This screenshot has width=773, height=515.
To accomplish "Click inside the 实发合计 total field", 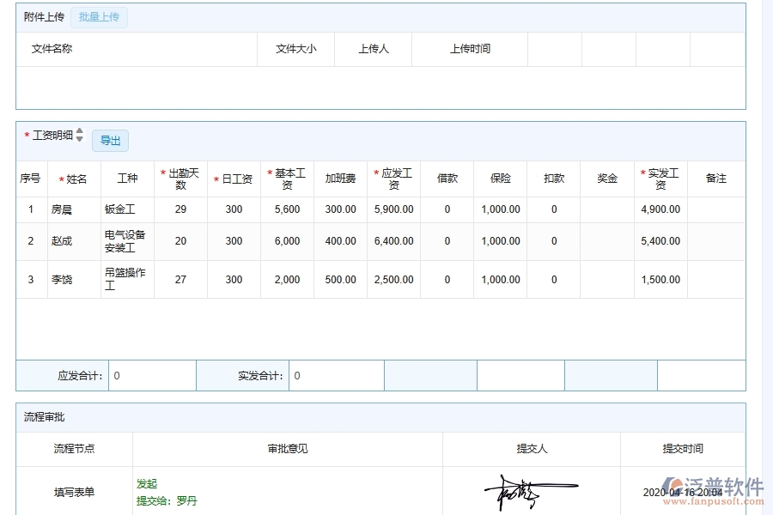I will (x=337, y=375).
